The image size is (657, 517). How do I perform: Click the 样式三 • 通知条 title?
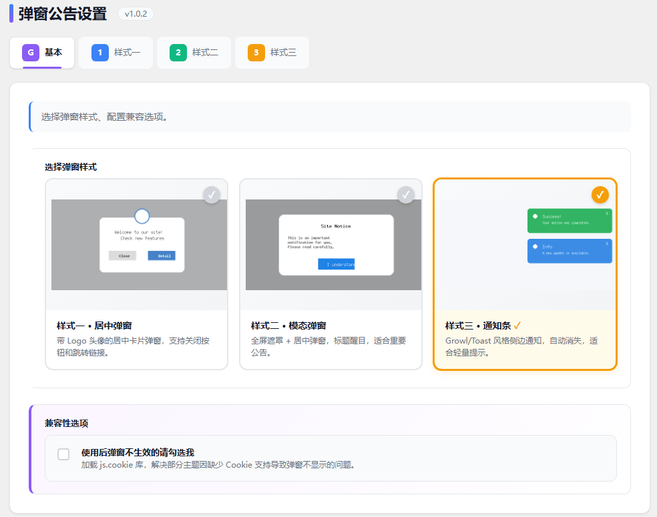478,326
